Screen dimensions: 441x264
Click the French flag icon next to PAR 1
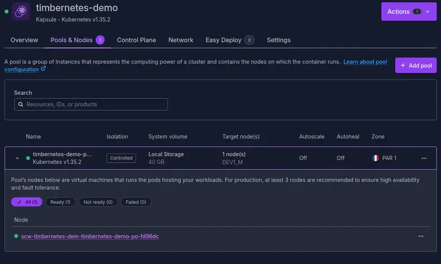375,158
